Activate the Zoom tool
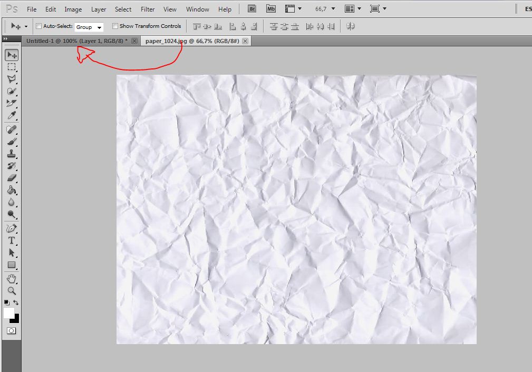 coord(12,290)
